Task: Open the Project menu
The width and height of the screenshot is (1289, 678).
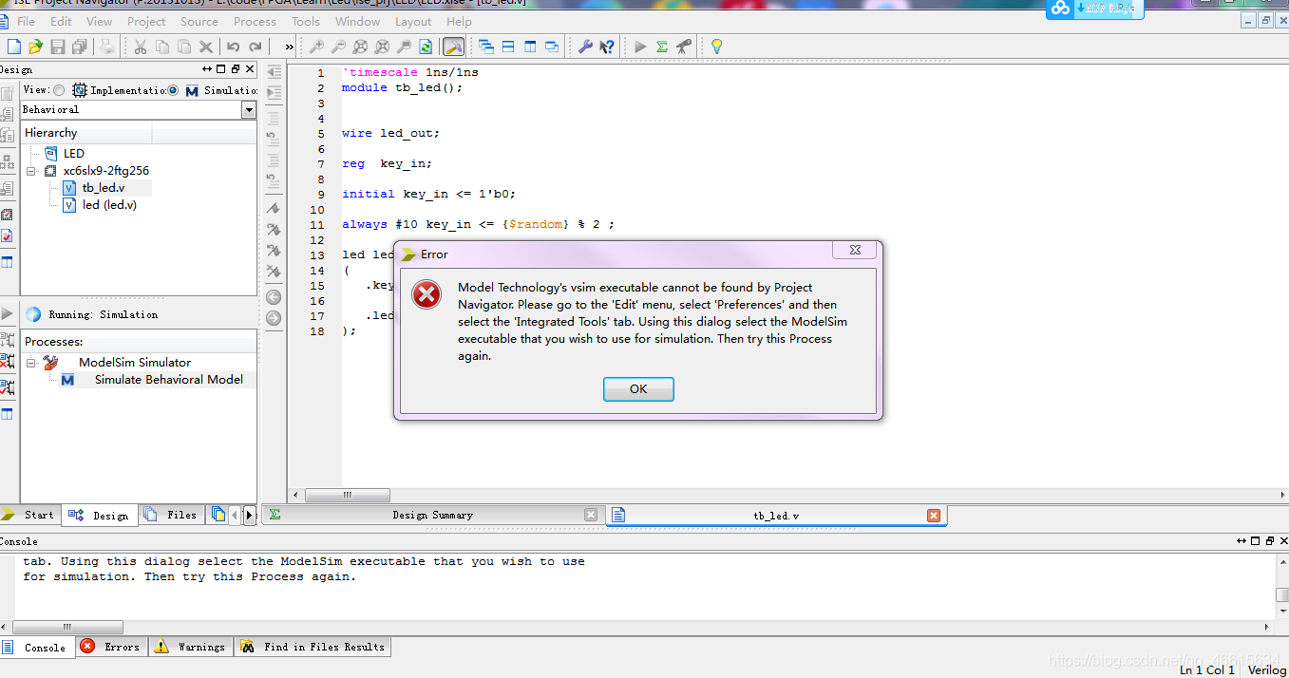Action: click(146, 21)
